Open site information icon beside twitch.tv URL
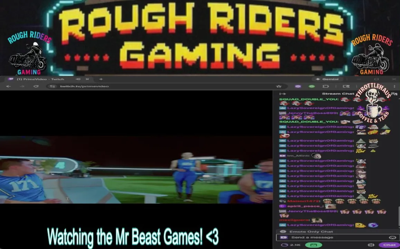400x249 pixels. coord(52,86)
